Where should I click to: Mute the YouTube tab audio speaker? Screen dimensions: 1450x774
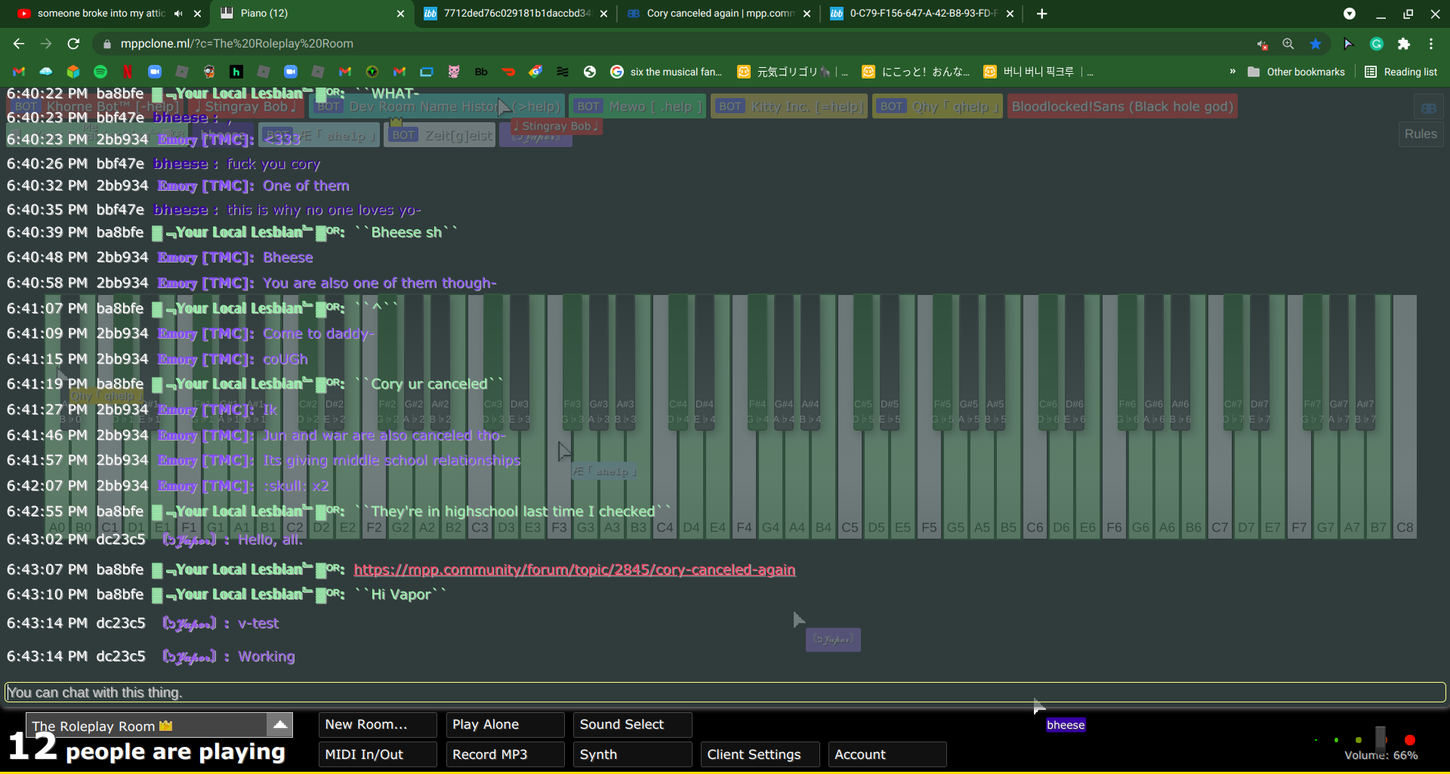point(178,14)
